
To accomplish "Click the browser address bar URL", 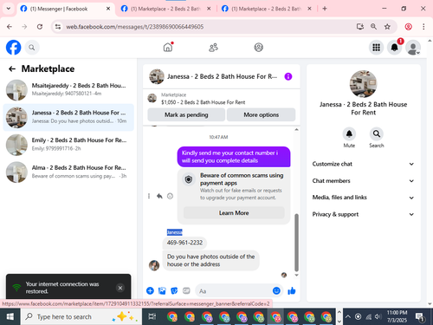I will [135, 27].
